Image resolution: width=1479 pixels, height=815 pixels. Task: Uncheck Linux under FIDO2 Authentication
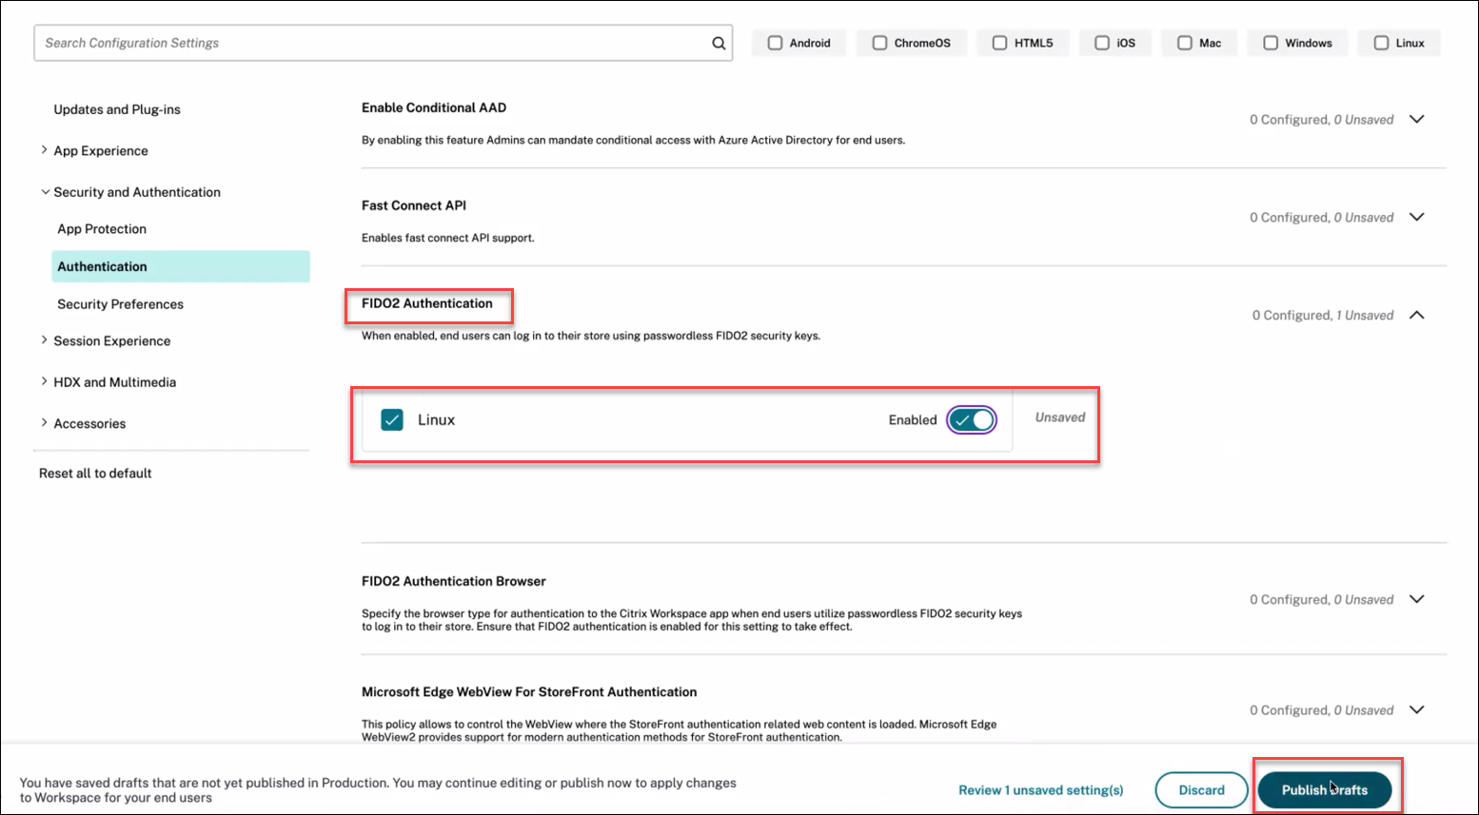(392, 418)
